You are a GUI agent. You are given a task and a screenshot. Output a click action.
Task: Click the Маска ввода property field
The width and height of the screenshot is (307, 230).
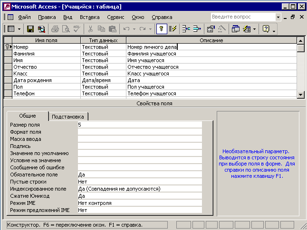pyautogui.click(x=140, y=139)
